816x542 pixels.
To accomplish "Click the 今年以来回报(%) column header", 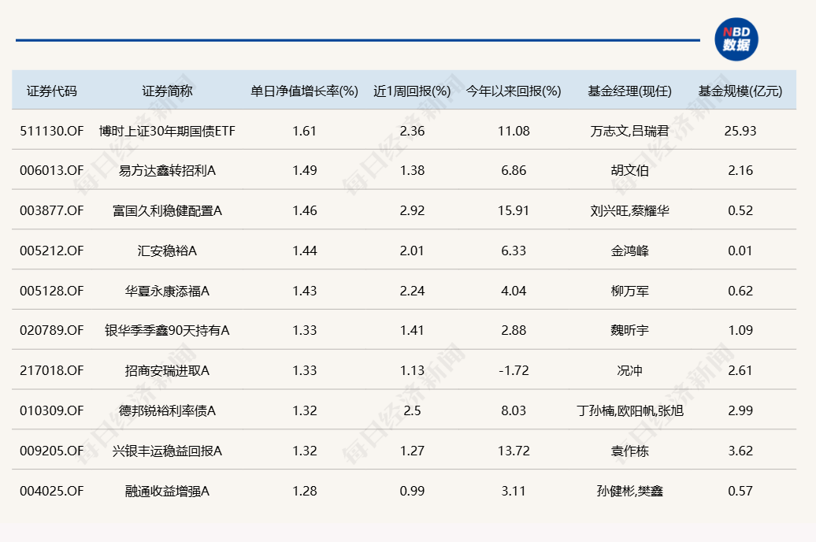I will (x=514, y=91).
